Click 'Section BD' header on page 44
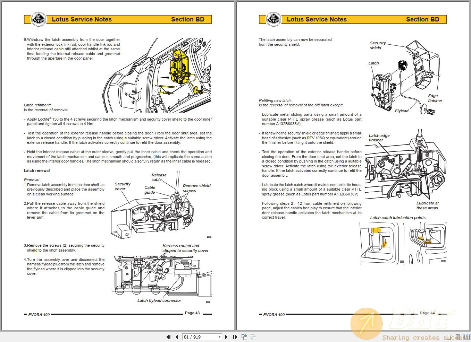The height and width of the screenshot is (342, 471). [423, 19]
